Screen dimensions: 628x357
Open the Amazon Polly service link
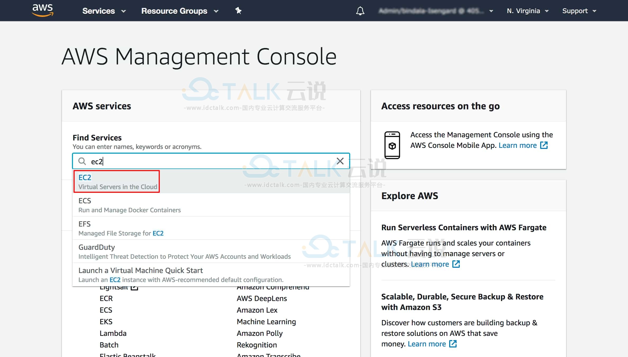(x=260, y=333)
